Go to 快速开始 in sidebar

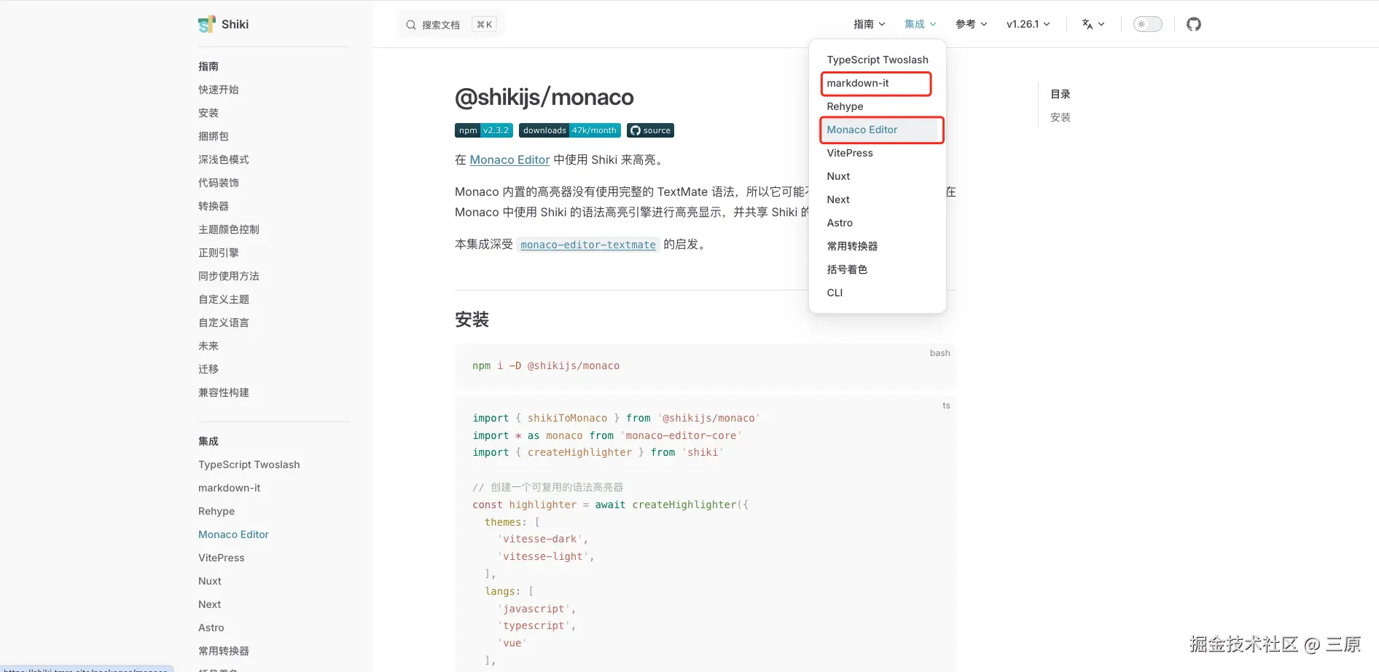pos(219,90)
